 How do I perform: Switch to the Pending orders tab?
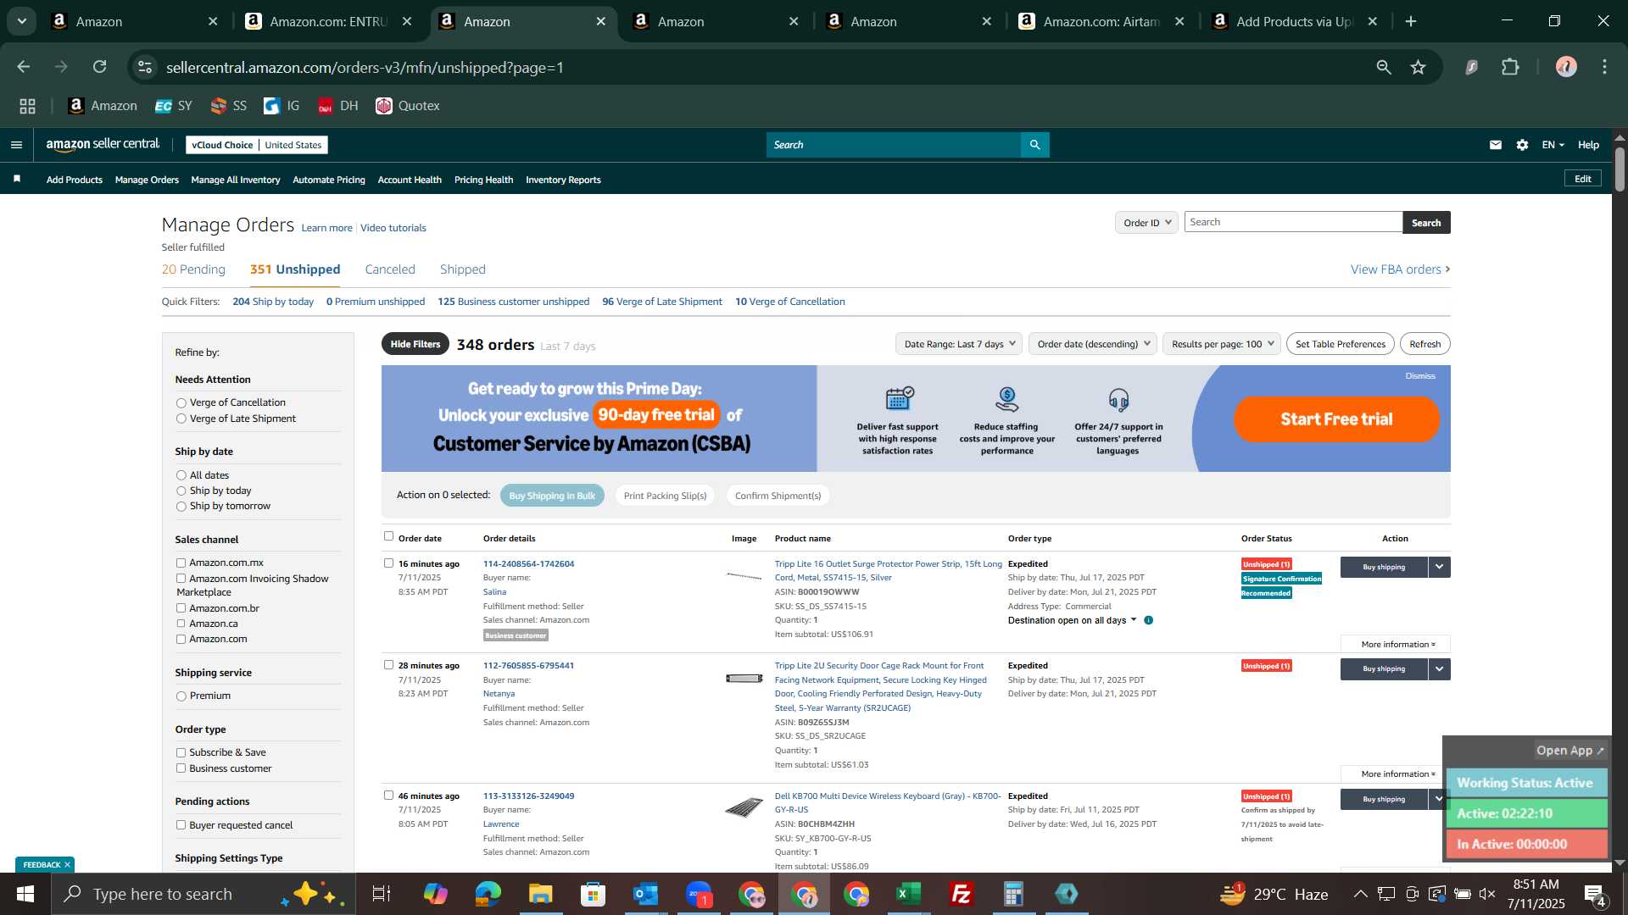tap(193, 269)
